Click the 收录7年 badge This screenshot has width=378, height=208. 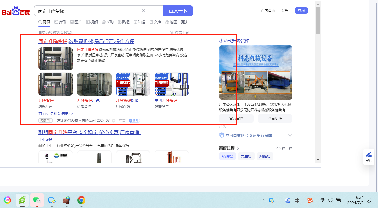click(45, 120)
